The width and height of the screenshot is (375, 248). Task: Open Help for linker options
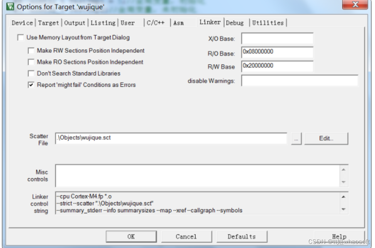click(339, 237)
